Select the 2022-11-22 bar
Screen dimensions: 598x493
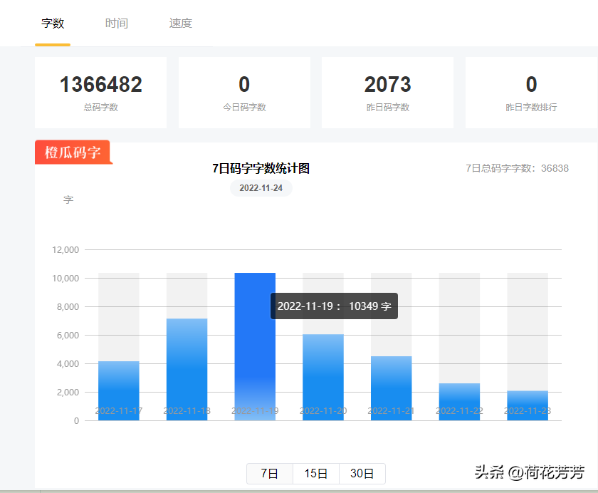coord(459,401)
